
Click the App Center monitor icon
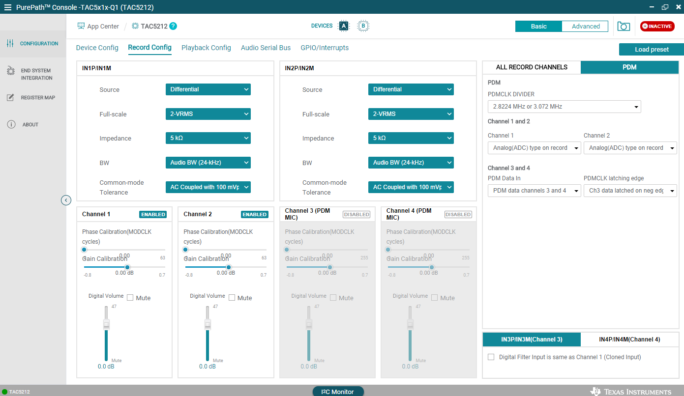[x=81, y=26]
